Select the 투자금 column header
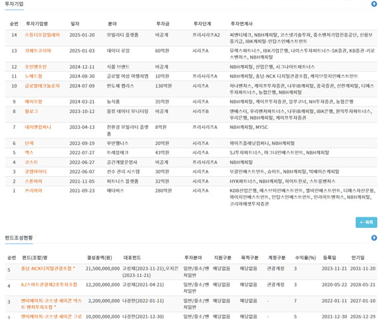This screenshot has height=319, width=386. point(163,24)
